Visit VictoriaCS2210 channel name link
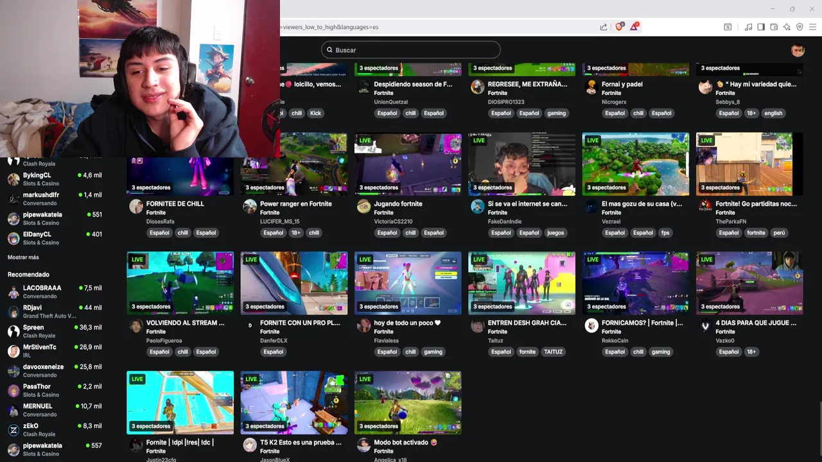Viewport: 822px width, 462px height. click(393, 221)
